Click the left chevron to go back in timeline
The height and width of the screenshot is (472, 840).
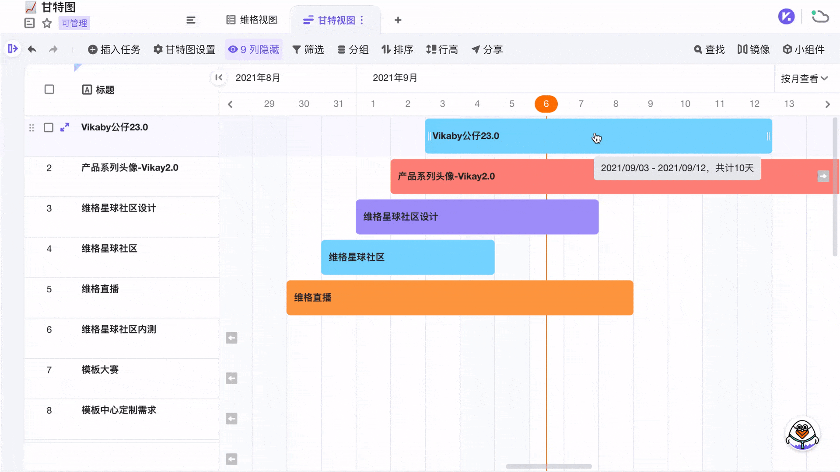230,104
